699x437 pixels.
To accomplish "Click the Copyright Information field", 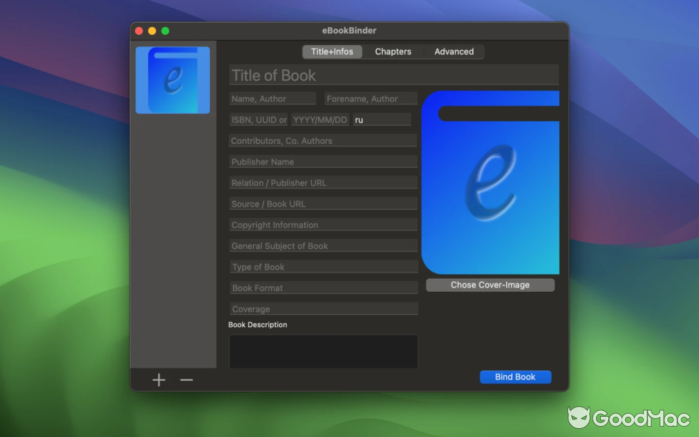I will coord(323,225).
